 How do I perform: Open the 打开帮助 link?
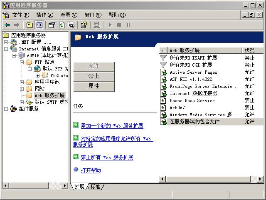(x=91, y=170)
